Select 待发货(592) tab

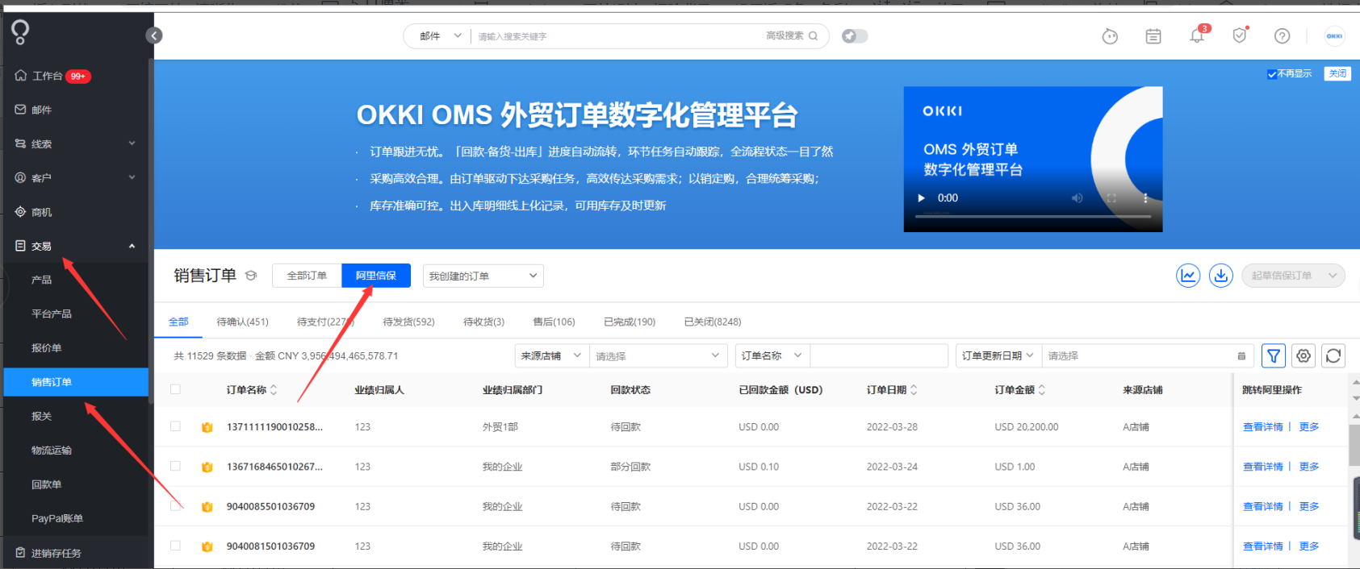(x=408, y=322)
